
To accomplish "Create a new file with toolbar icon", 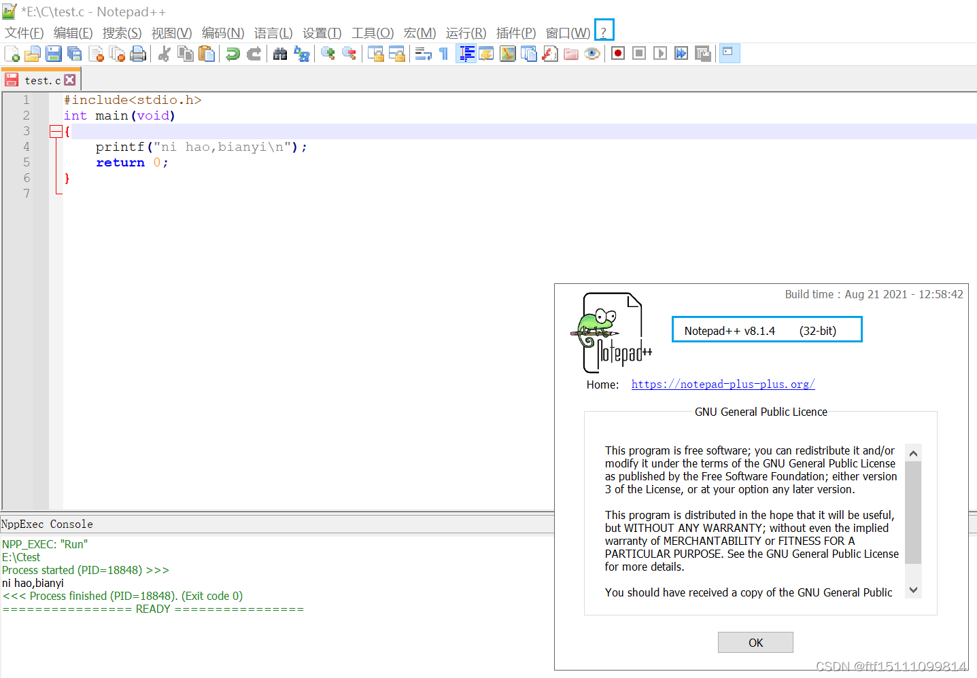I will coord(12,54).
